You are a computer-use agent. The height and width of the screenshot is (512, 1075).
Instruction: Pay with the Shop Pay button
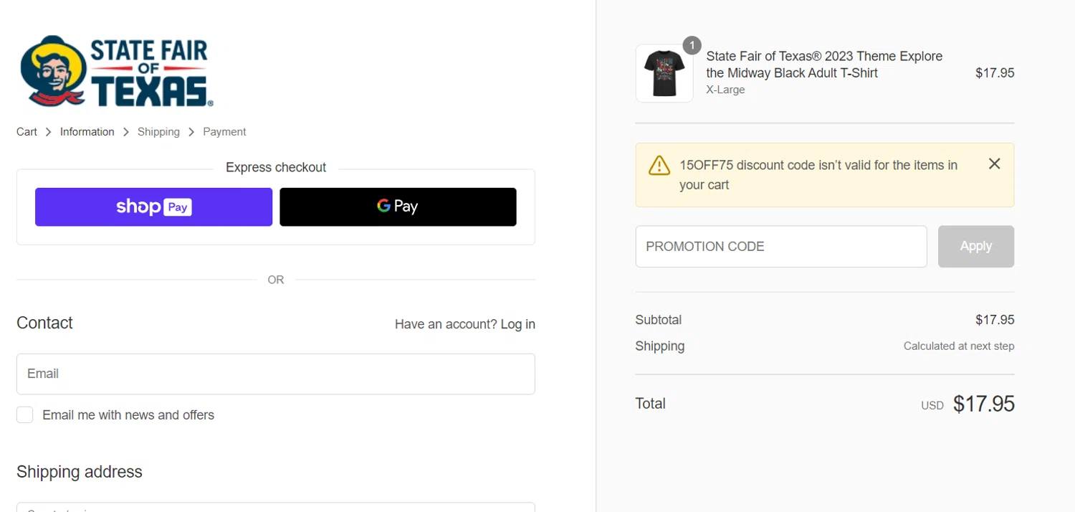[x=153, y=207]
